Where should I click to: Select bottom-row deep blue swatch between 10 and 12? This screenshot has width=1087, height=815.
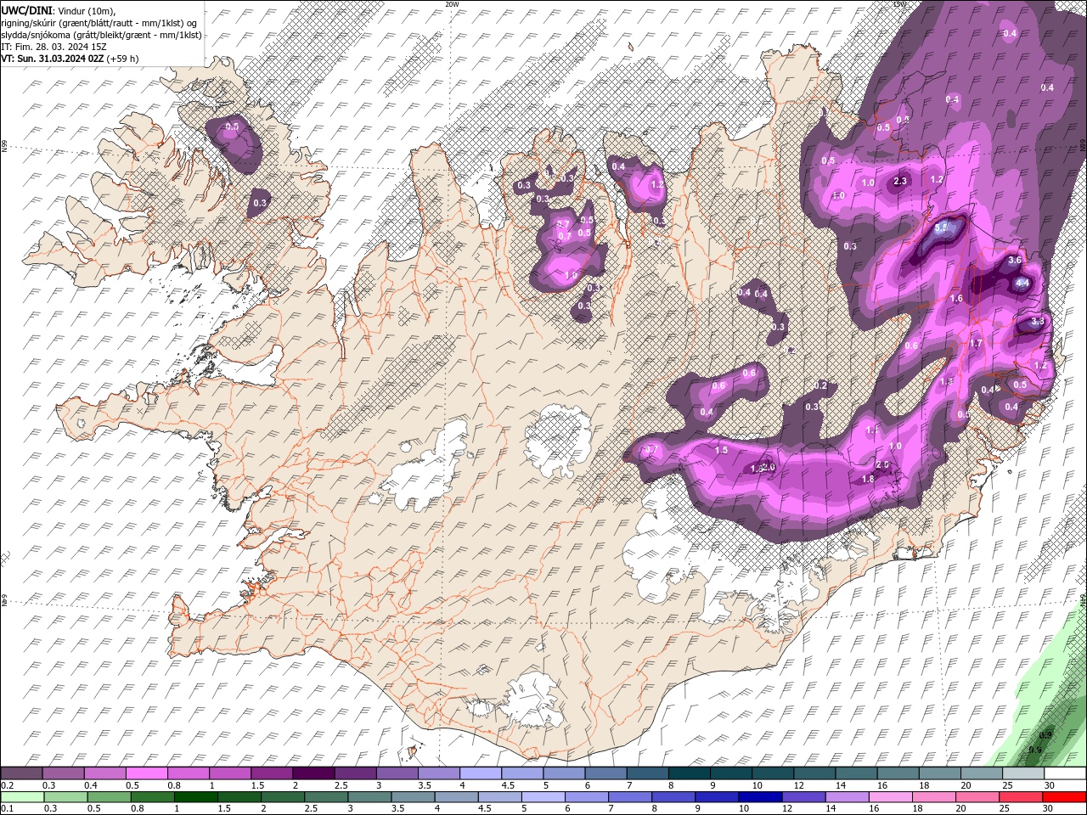[x=759, y=797]
